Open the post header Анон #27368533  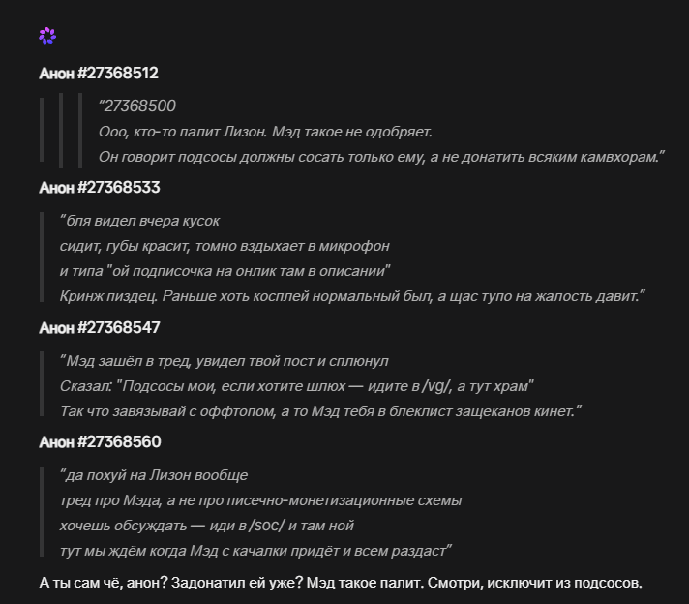(x=100, y=187)
